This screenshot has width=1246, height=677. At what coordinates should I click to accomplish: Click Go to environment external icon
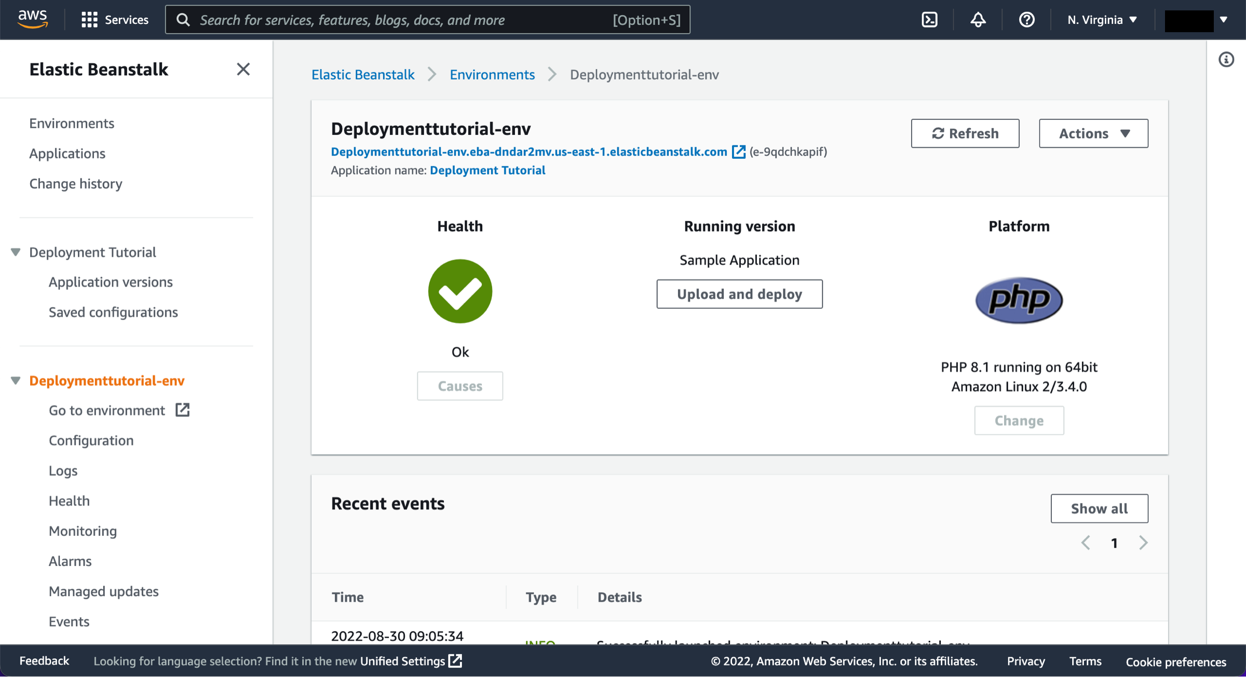pos(182,410)
